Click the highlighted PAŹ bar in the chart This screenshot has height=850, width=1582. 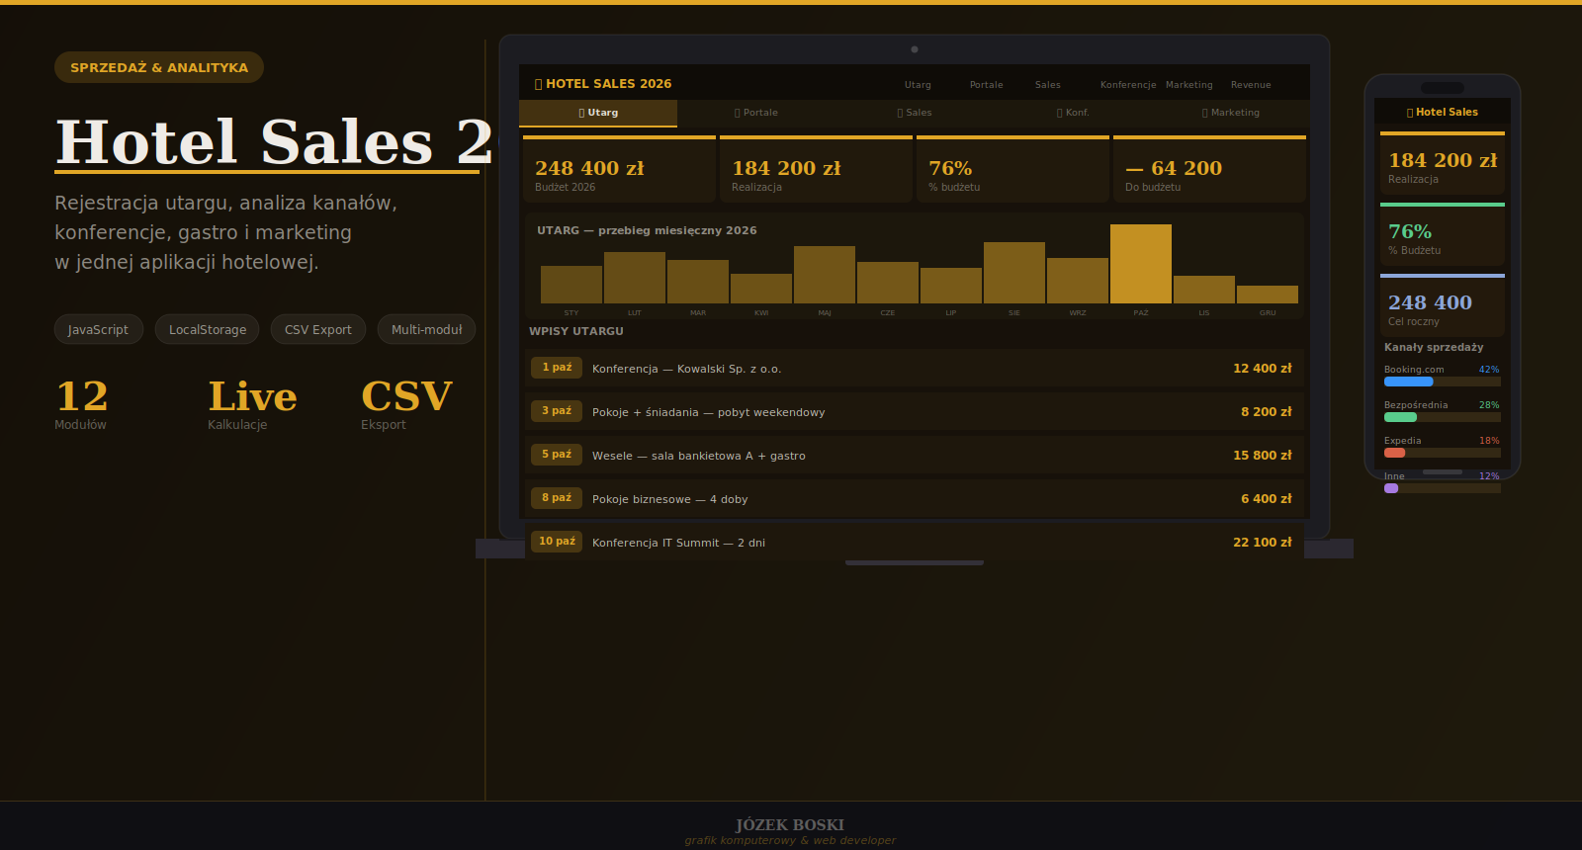click(1141, 264)
